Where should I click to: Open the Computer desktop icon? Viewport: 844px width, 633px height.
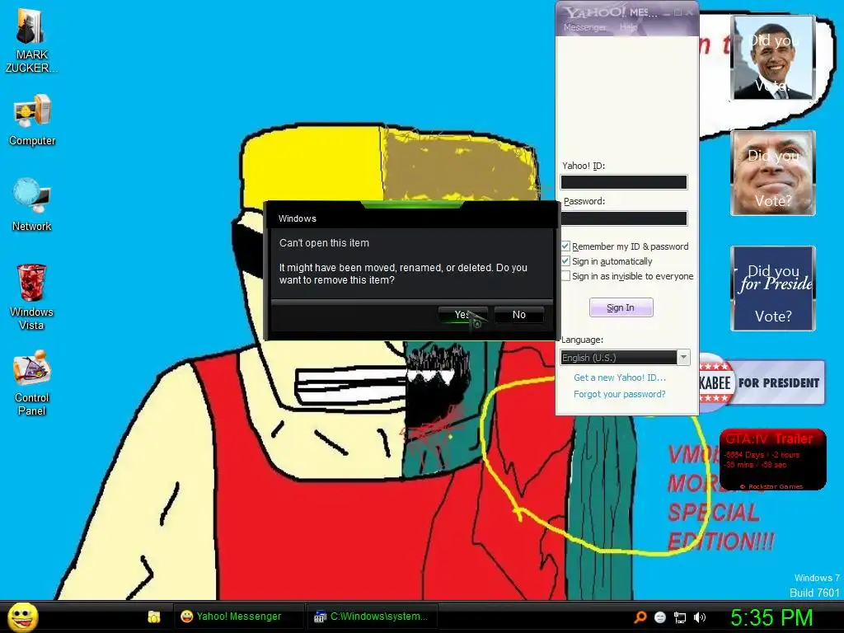(32, 120)
